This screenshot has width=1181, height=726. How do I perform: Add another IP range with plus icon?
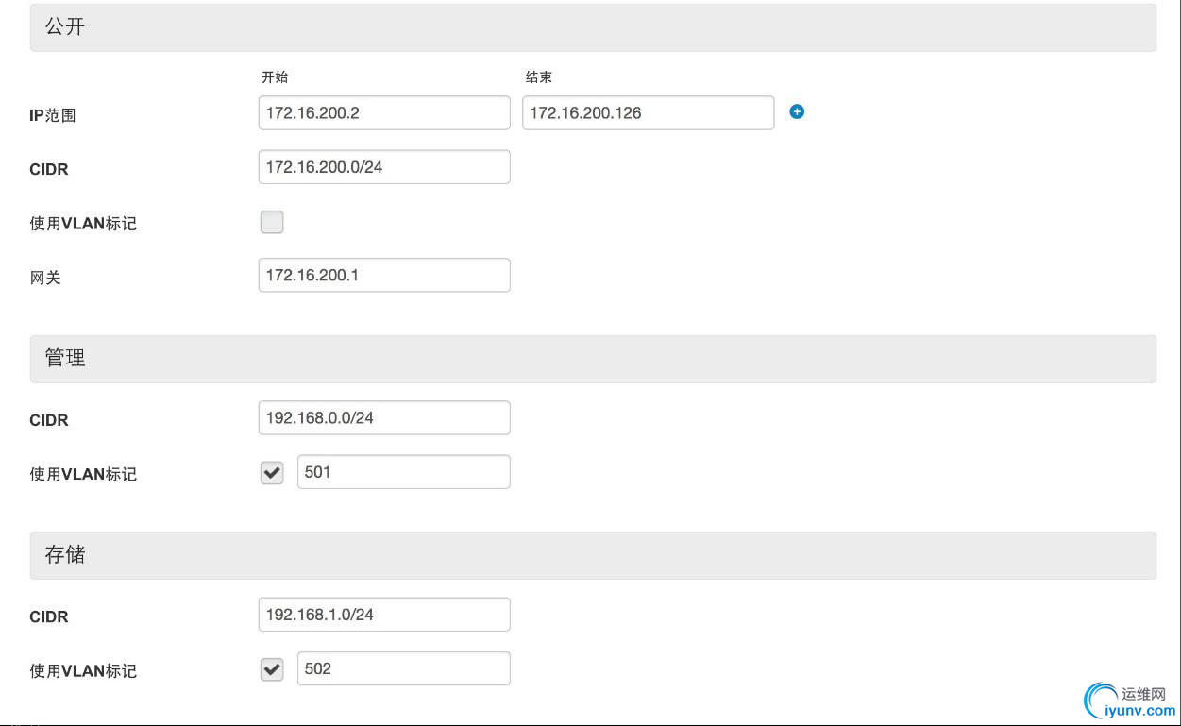(797, 111)
